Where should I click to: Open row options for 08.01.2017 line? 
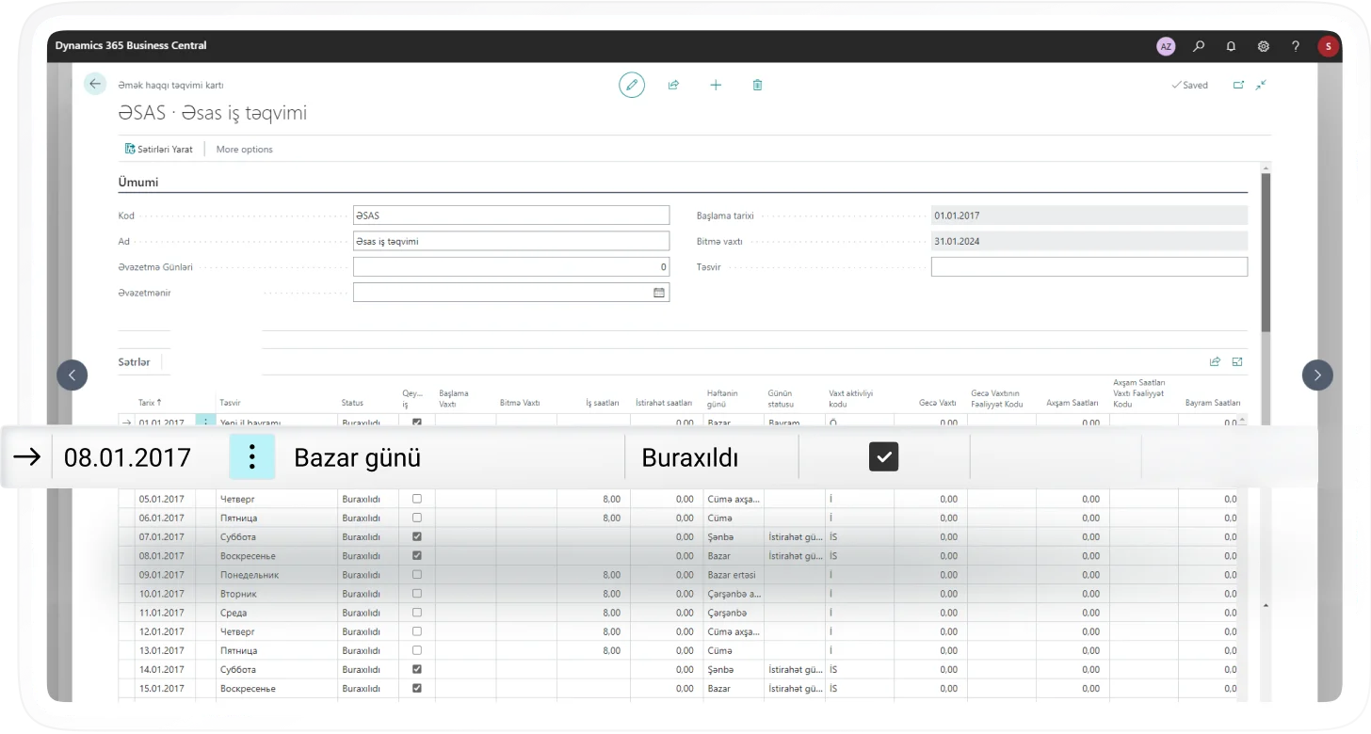click(251, 458)
